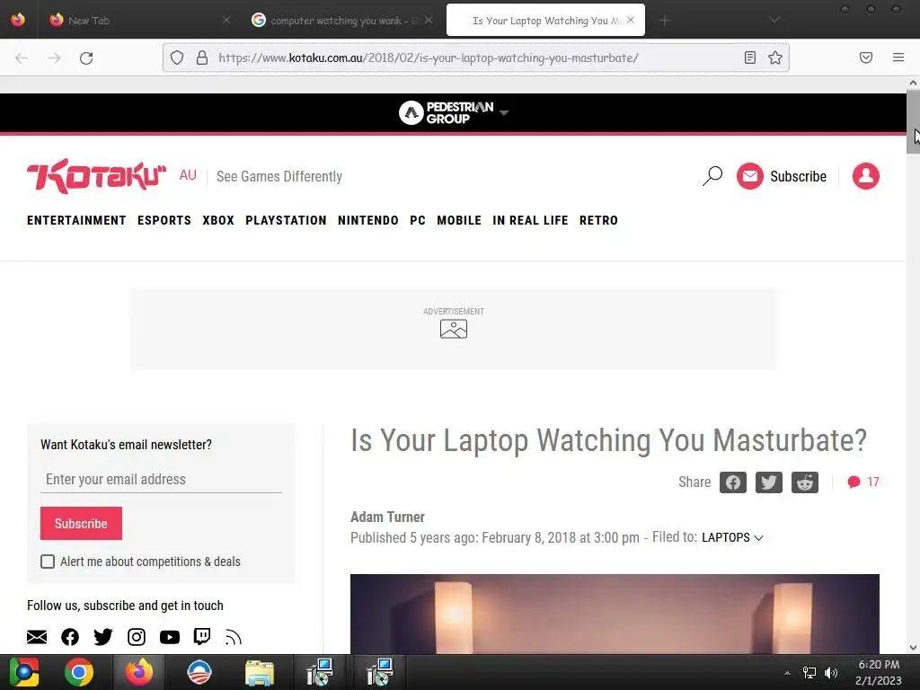
Task: Open the file explorer folder in taskbar
Action: [260, 673]
